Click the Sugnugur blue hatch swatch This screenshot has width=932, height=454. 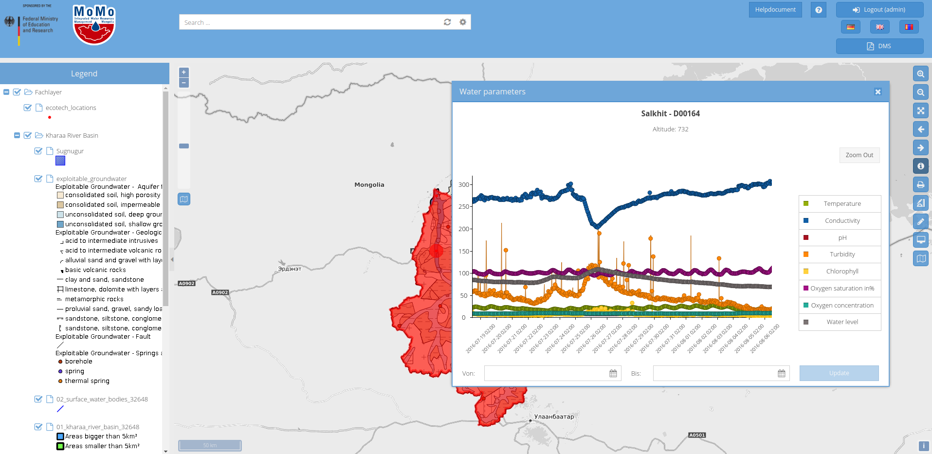click(x=60, y=161)
